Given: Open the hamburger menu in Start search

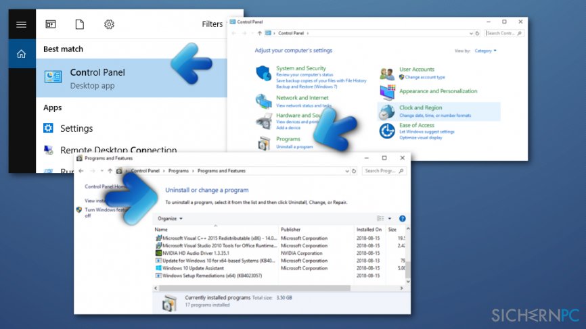Looking at the screenshot, I should pyautogui.click(x=21, y=24).
